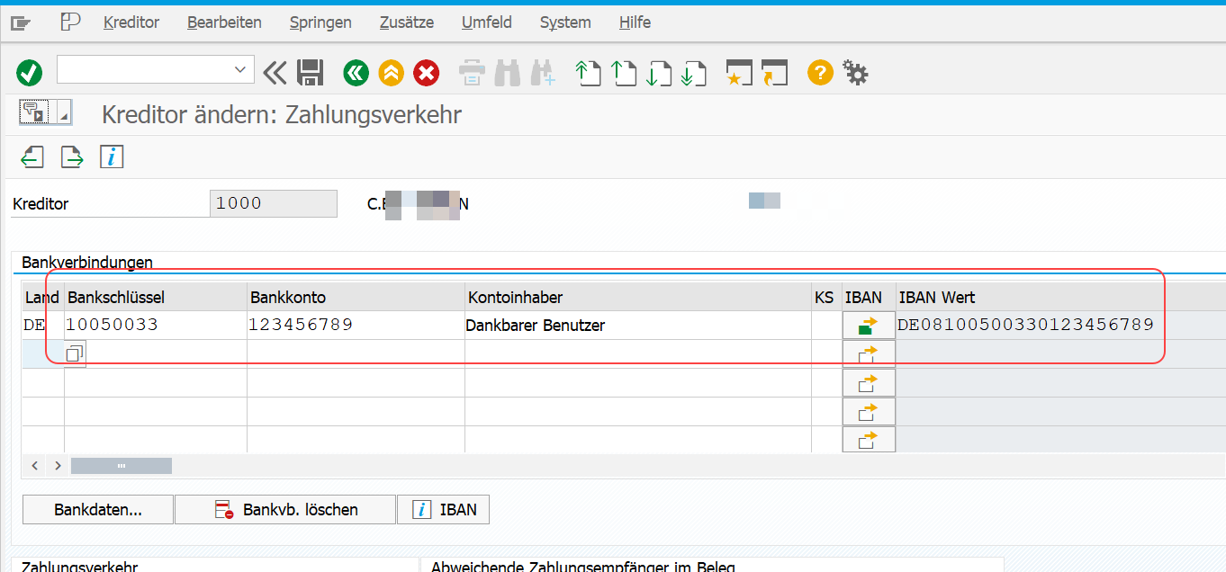Click Bankkonto field with 123456789
The height and width of the screenshot is (572, 1226).
[355, 326]
